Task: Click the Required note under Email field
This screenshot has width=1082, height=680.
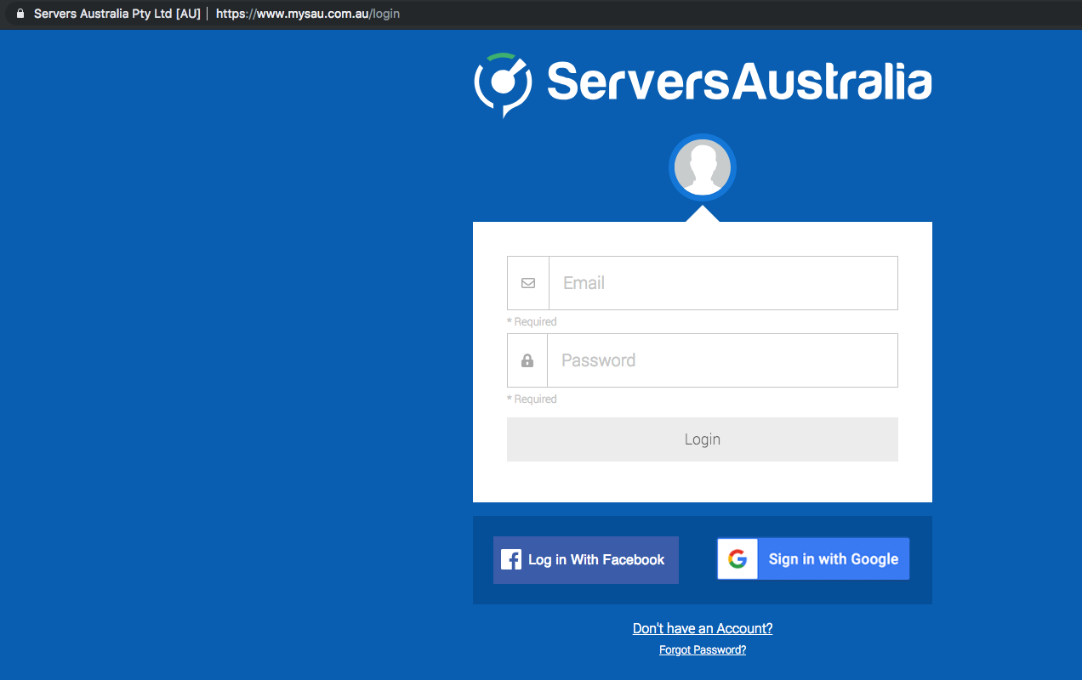Action: pos(532,322)
